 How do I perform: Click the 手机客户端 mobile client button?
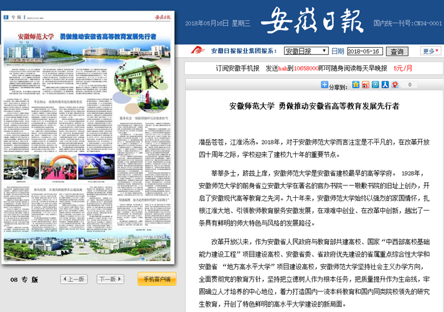(x=157, y=279)
